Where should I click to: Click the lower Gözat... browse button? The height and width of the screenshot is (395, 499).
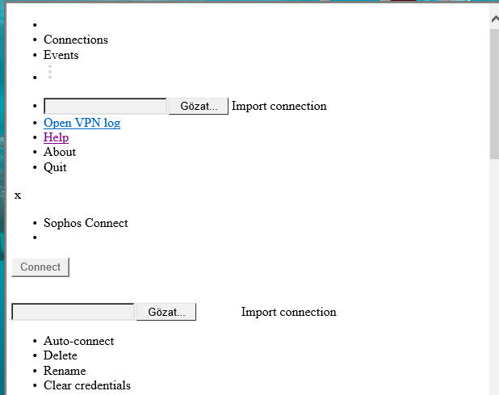coord(166,312)
